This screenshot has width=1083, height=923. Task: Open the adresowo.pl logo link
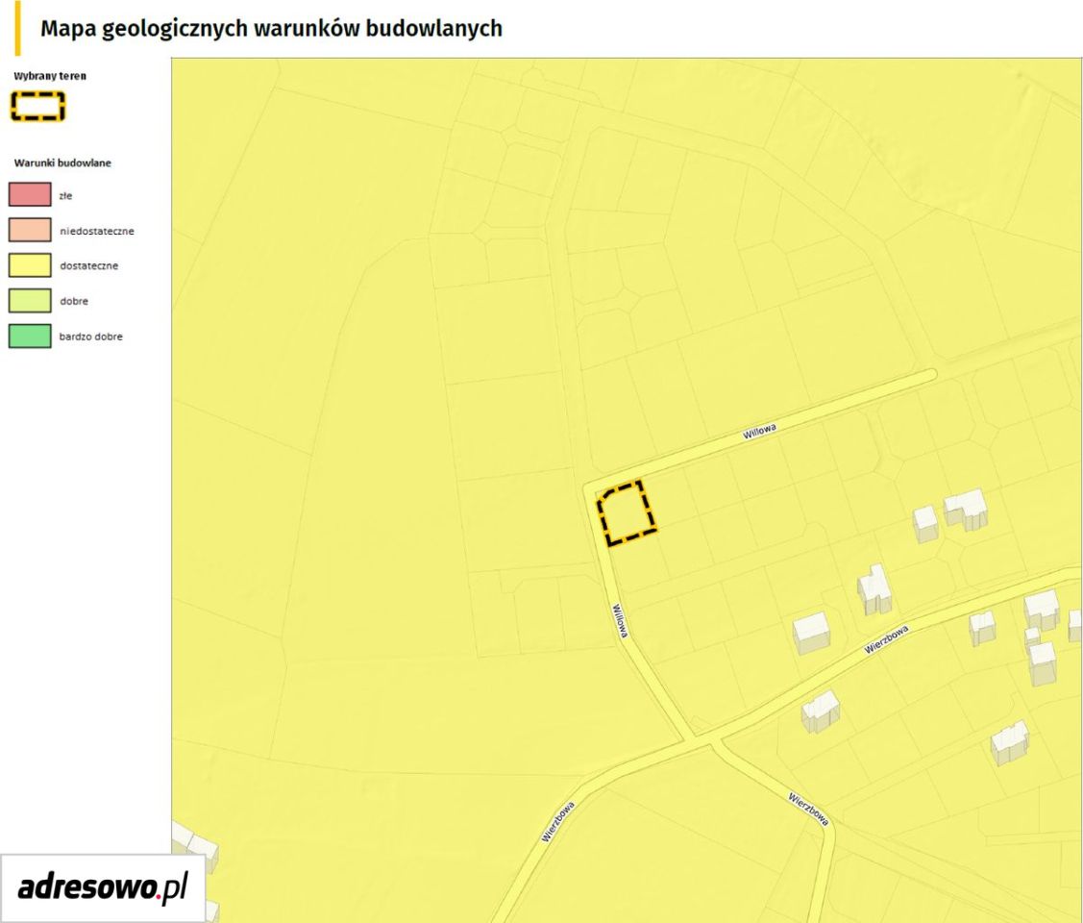point(102,887)
